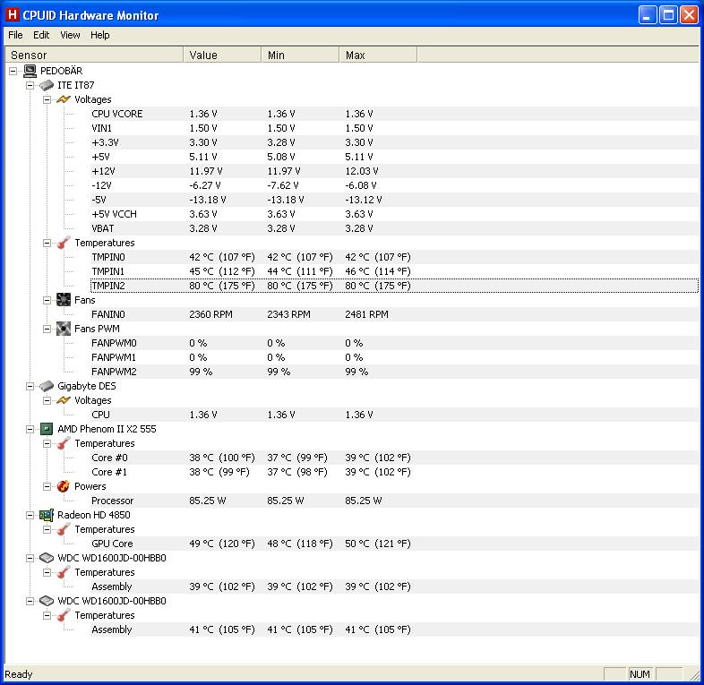Viewport: 704px width, 685px height.
Task: Click the voltage icon under ITE IT87
Action: 64,99
